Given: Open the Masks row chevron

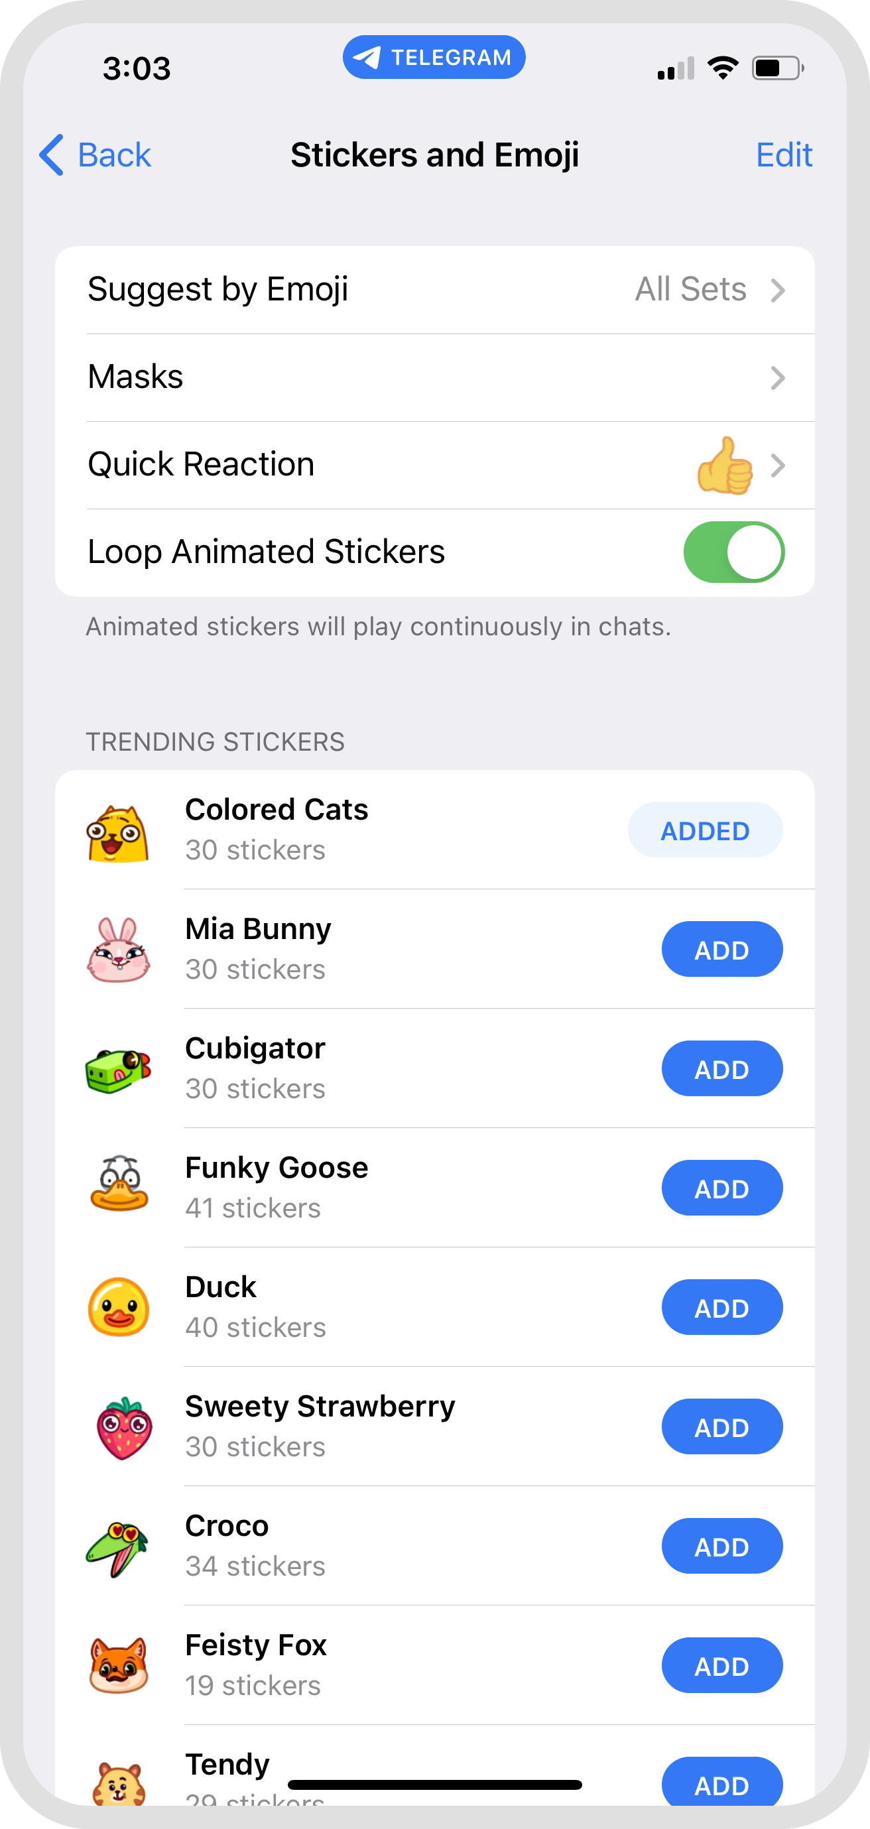Looking at the screenshot, I should [778, 378].
